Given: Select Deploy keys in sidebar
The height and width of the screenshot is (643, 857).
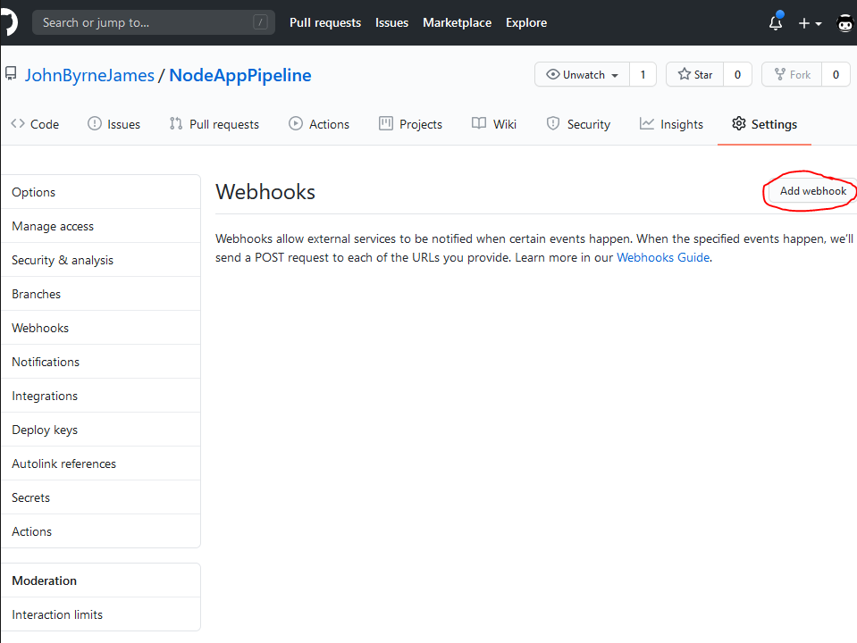Looking at the screenshot, I should pos(101,430).
